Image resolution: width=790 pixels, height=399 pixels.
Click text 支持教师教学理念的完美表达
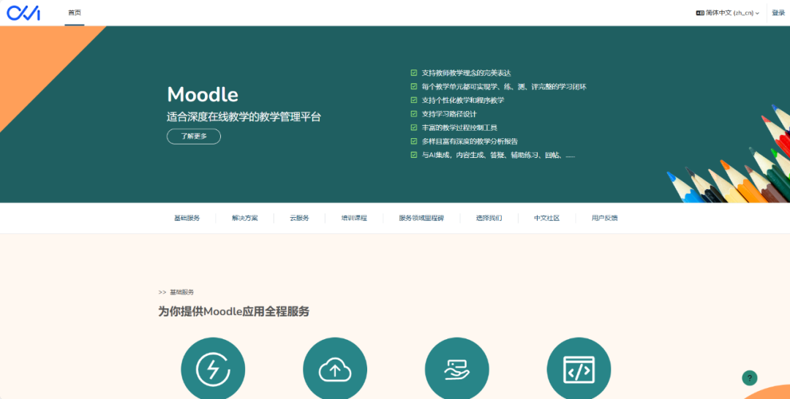click(467, 73)
